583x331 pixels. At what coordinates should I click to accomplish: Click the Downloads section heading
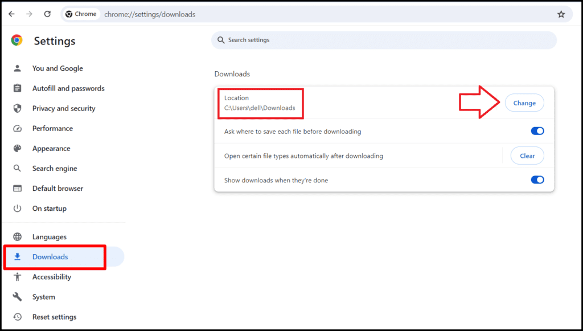click(232, 74)
